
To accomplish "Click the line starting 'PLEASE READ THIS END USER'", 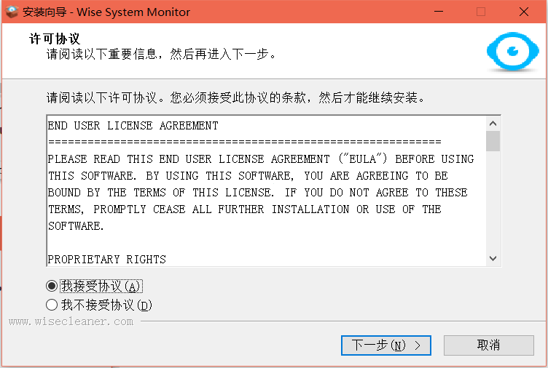I will click(261, 159).
